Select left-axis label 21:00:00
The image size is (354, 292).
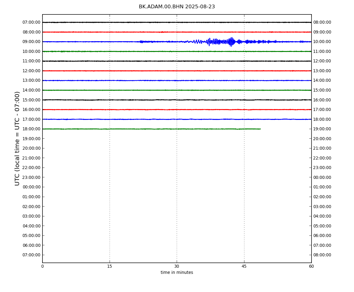31,158
